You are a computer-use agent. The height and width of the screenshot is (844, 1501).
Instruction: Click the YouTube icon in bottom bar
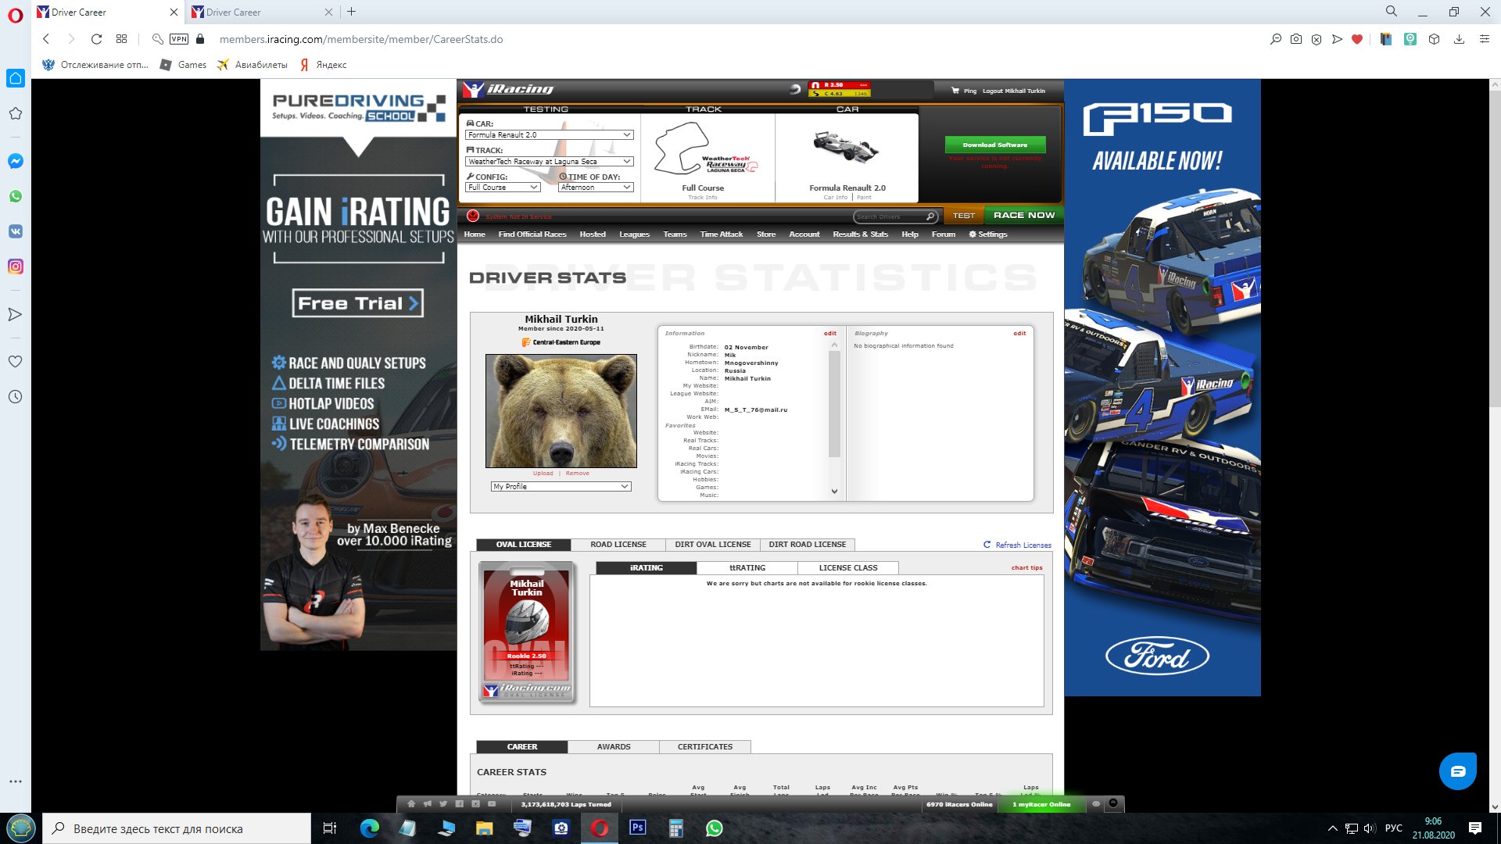492,803
